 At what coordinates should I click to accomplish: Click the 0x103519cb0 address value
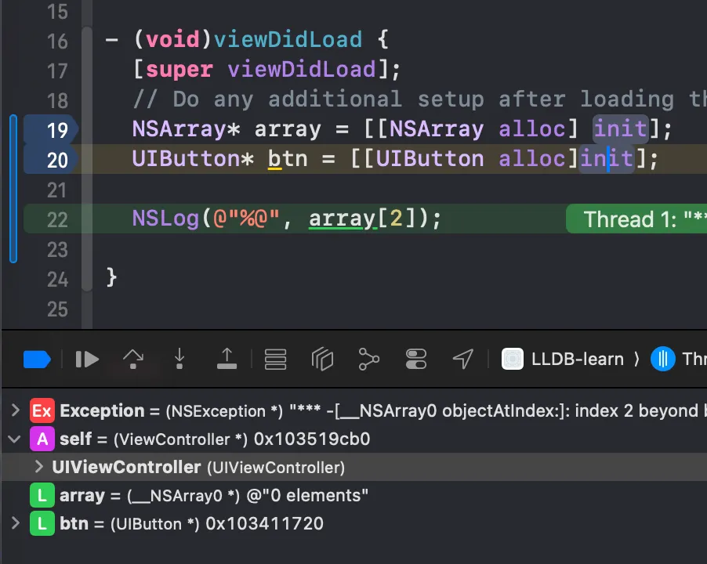coord(312,439)
